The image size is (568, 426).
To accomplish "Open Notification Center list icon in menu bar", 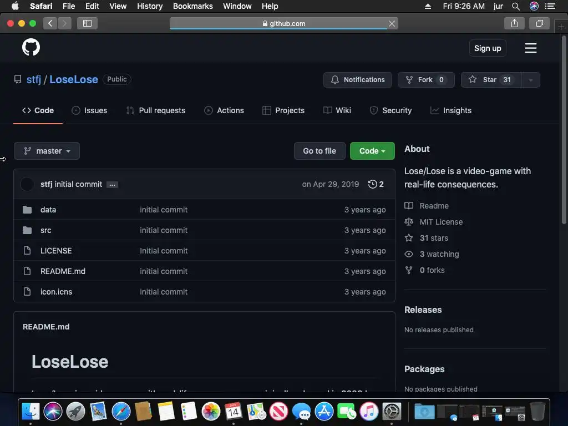I will click(x=550, y=6).
